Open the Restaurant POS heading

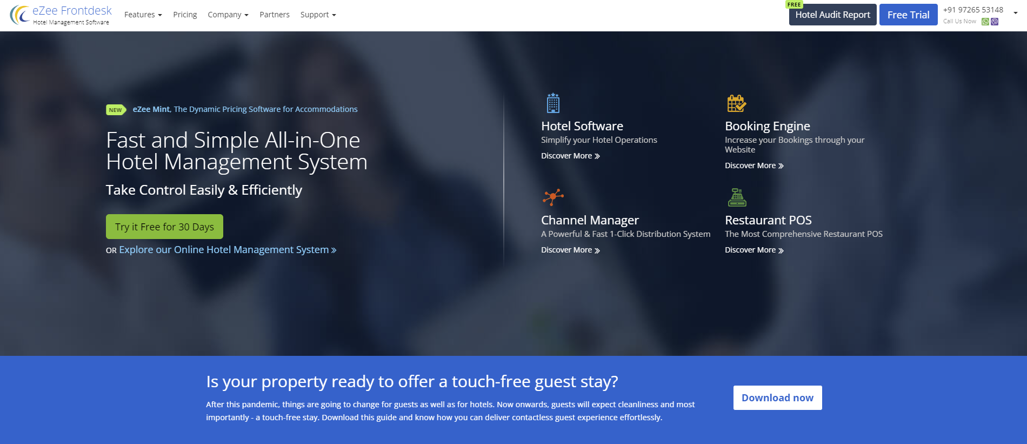pos(768,220)
